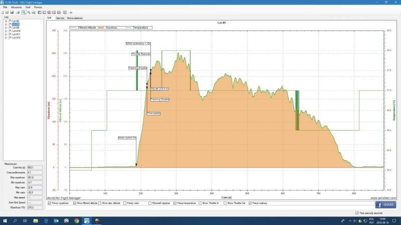Open the Pomoc menu
Image resolution: width=401 pixels, height=225 pixels.
coord(38,7)
